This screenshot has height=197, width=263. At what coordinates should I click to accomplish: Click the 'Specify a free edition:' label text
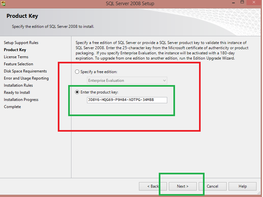point(99,72)
